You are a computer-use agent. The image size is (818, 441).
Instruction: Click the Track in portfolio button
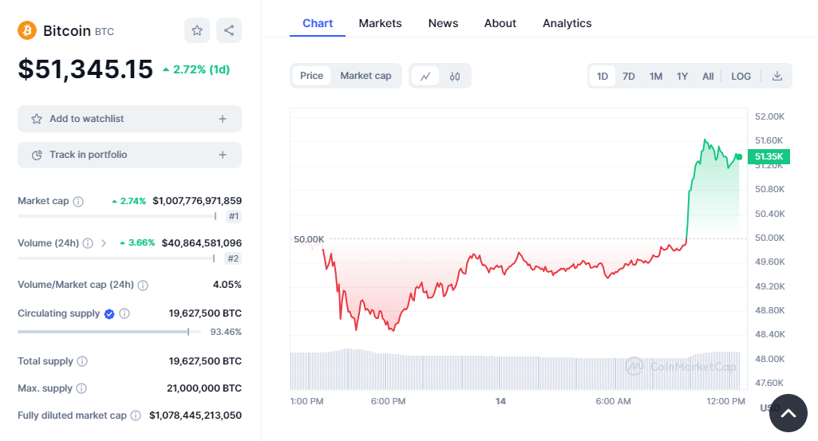coord(129,155)
